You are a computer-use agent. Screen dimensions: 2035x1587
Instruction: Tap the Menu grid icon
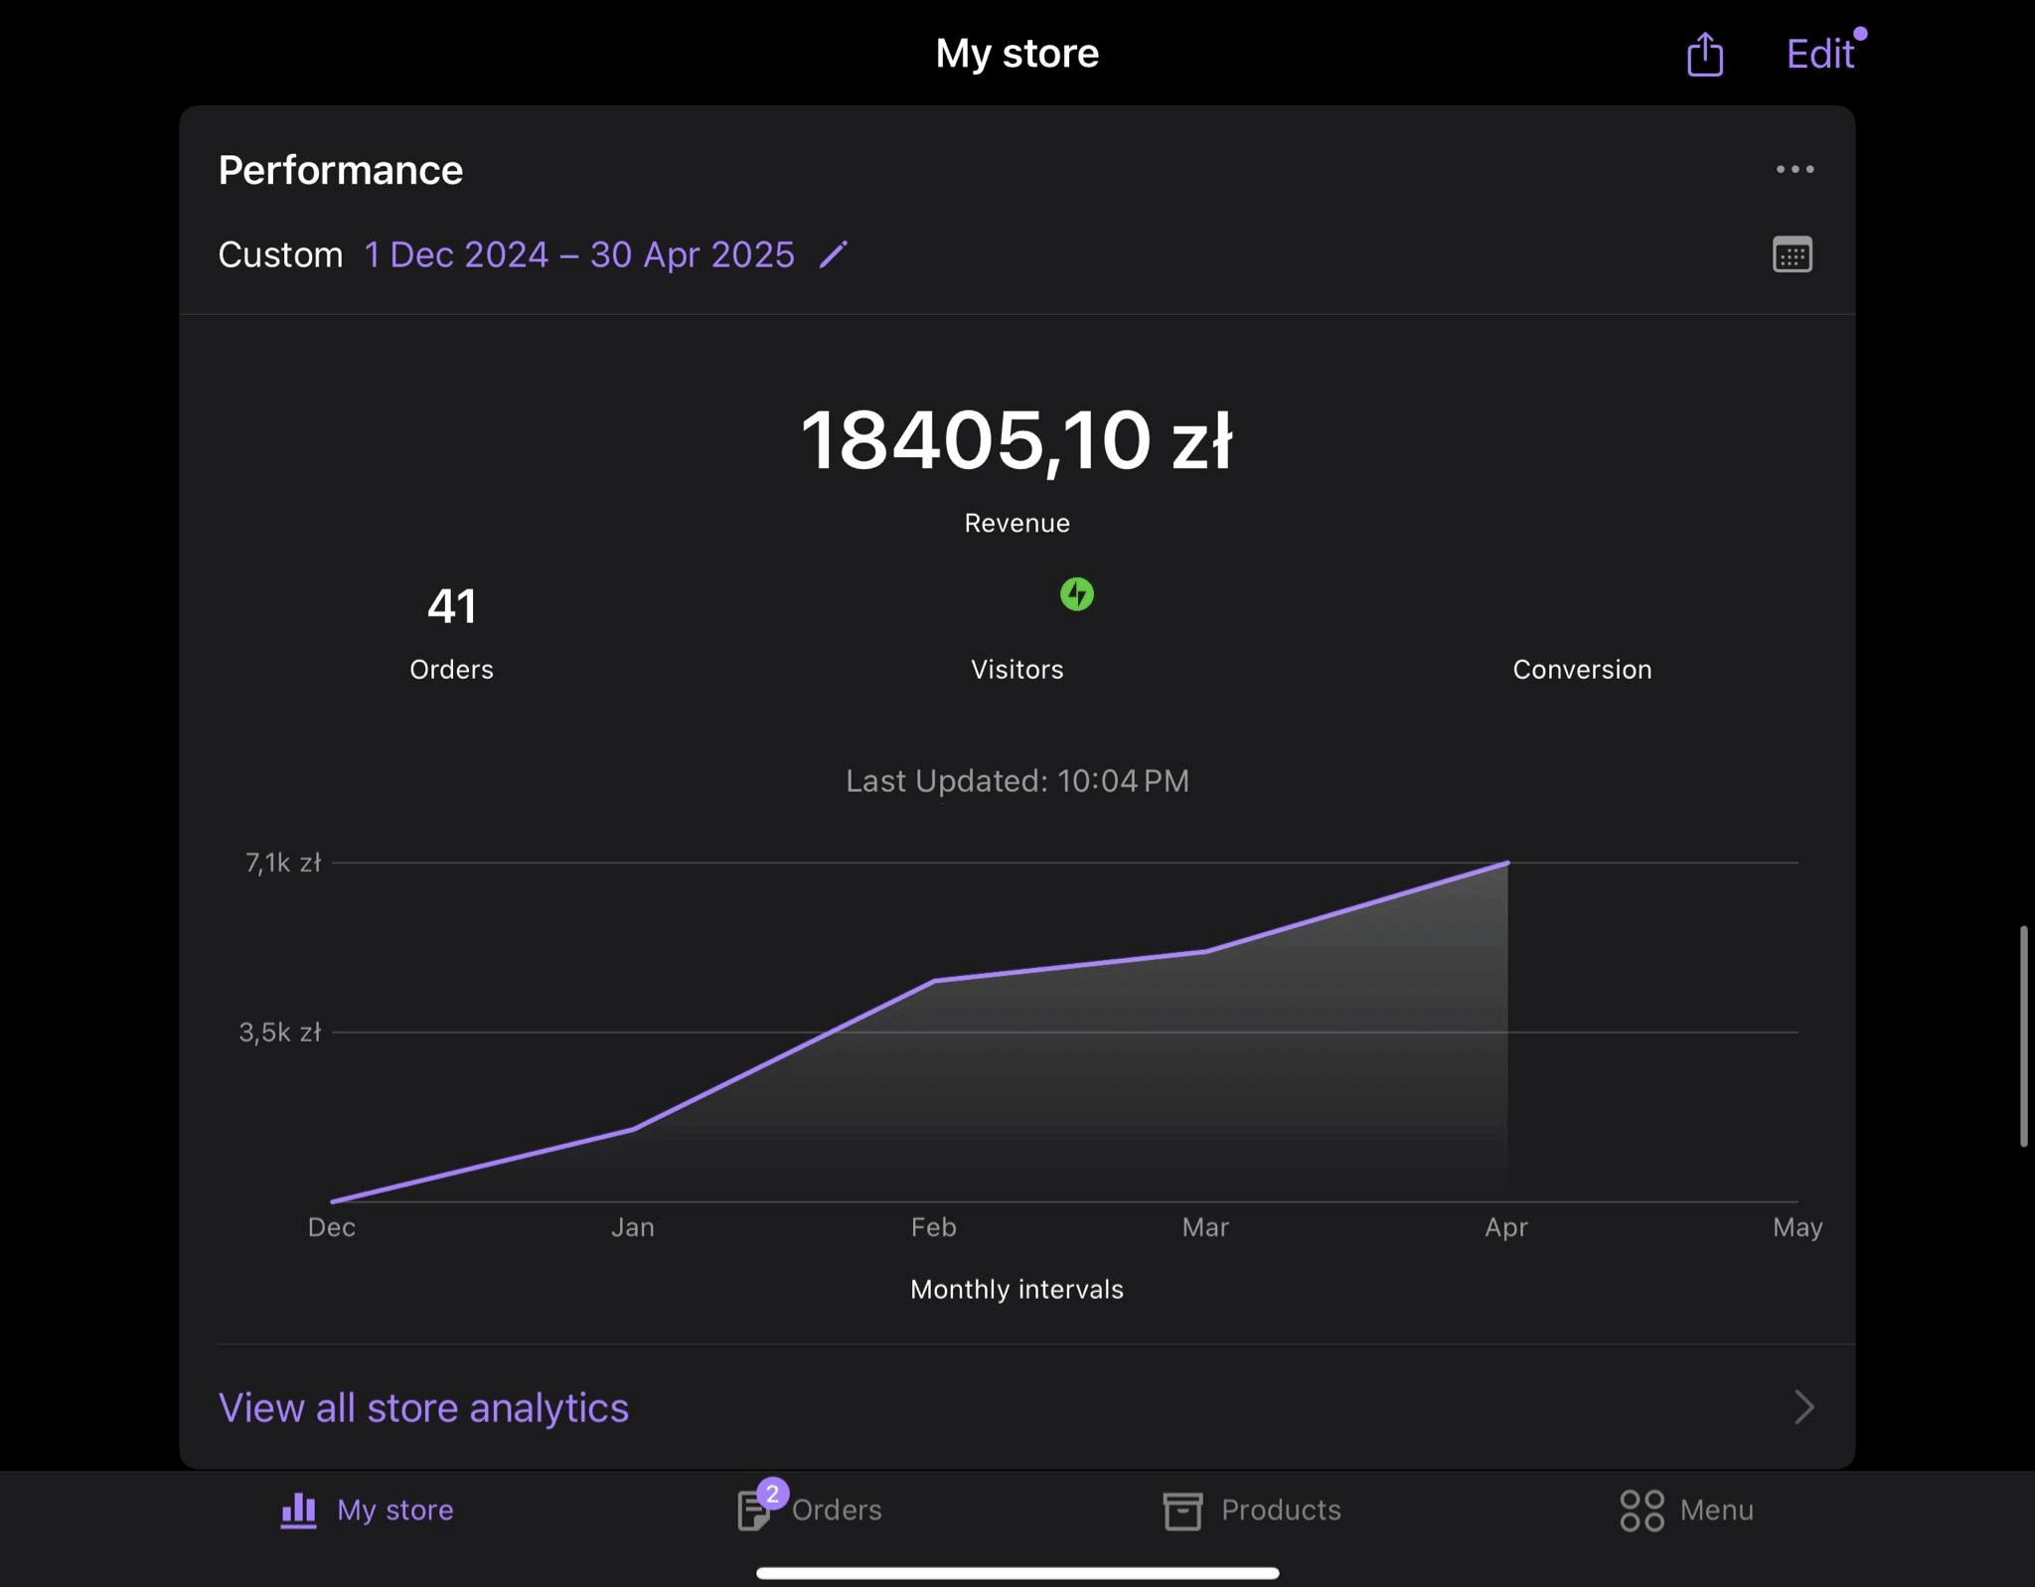coord(1642,1510)
